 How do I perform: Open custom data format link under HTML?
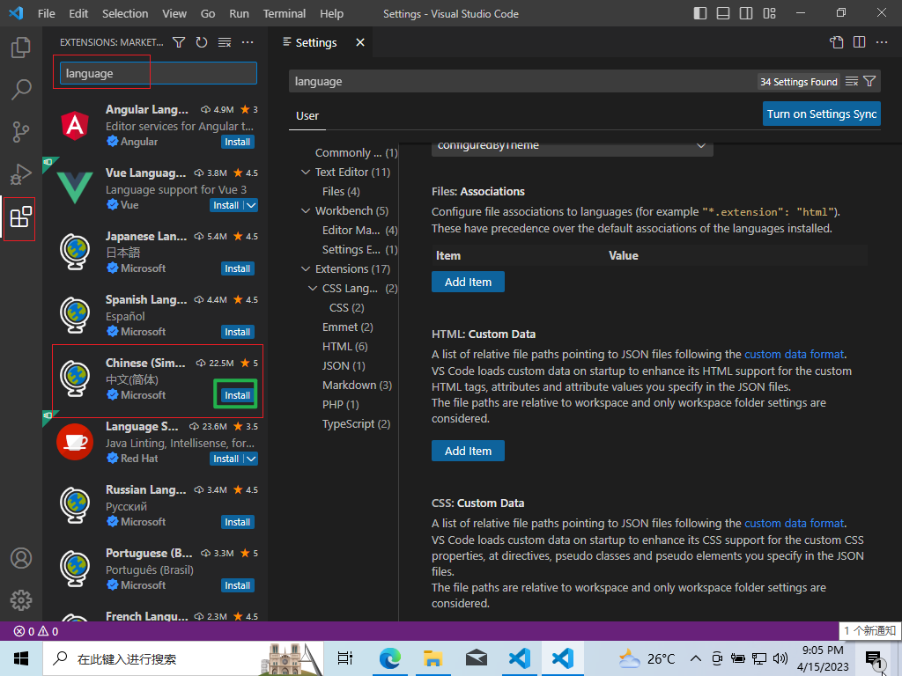coord(794,355)
